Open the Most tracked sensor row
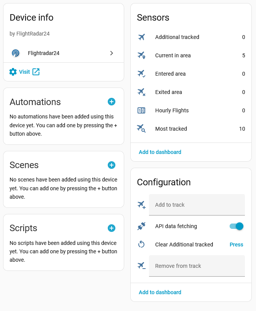 click(x=191, y=129)
